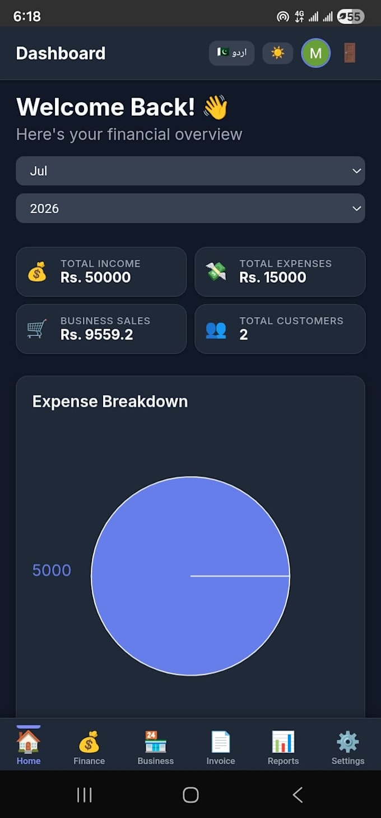This screenshot has height=818, width=381.
Task: Go to the Finance tab
Action: 89,748
